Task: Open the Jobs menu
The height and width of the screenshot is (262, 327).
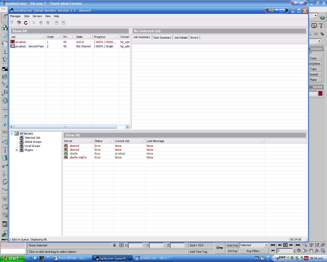Action: click(27, 16)
